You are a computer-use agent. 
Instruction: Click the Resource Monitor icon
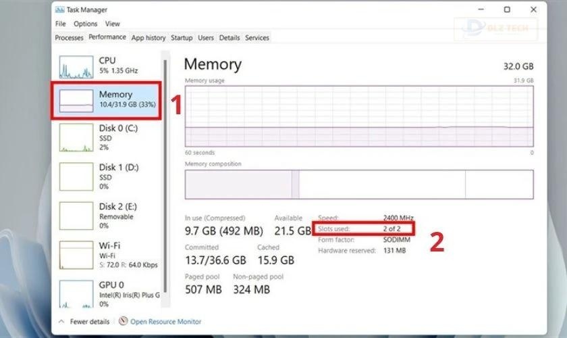click(123, 322)
